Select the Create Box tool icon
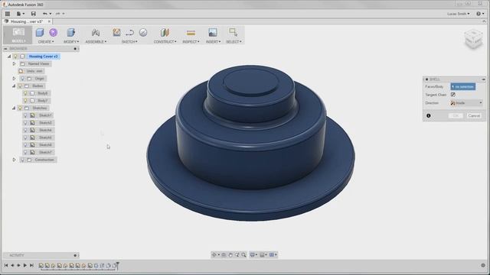The width and height of the screenshot is (490, 275). (40, 32)
